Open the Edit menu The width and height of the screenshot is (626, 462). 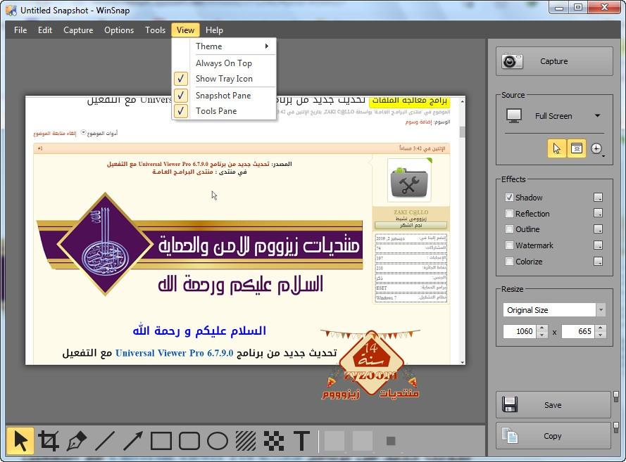coord(45,30)
